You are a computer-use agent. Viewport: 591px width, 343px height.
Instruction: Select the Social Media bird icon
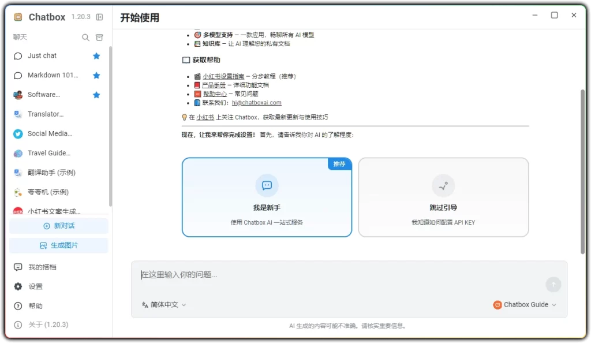tap(18, 134)
